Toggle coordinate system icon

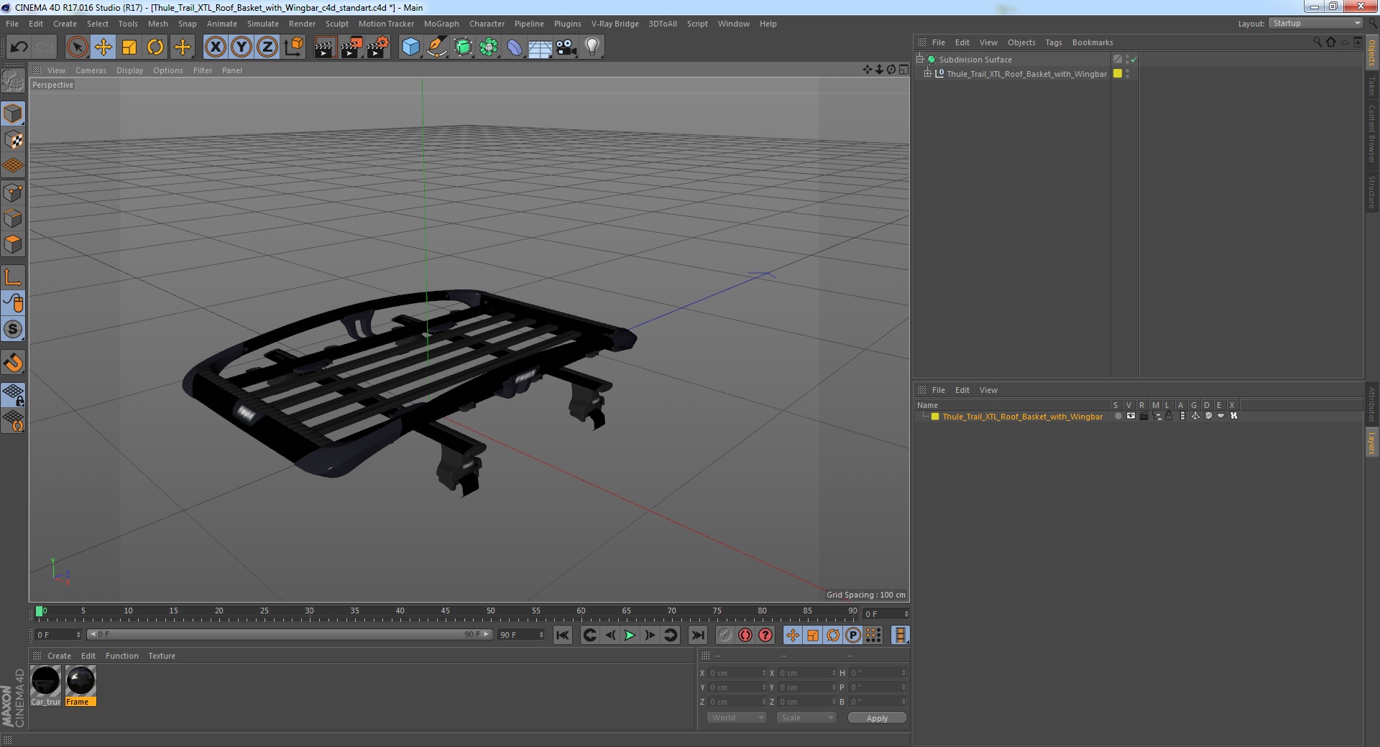[293, 47]
